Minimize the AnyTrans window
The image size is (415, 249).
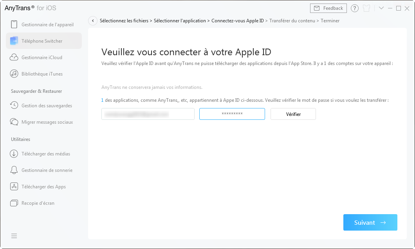[390, 8]
